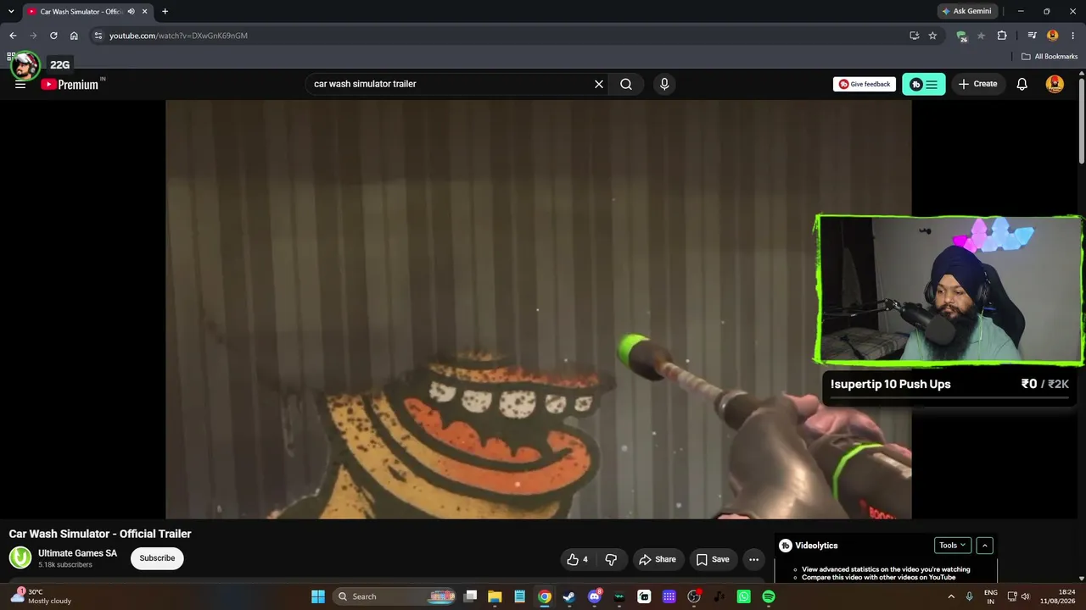Save the video to a playlist
The image size is (1086, 610).
(x=713, y=559)
